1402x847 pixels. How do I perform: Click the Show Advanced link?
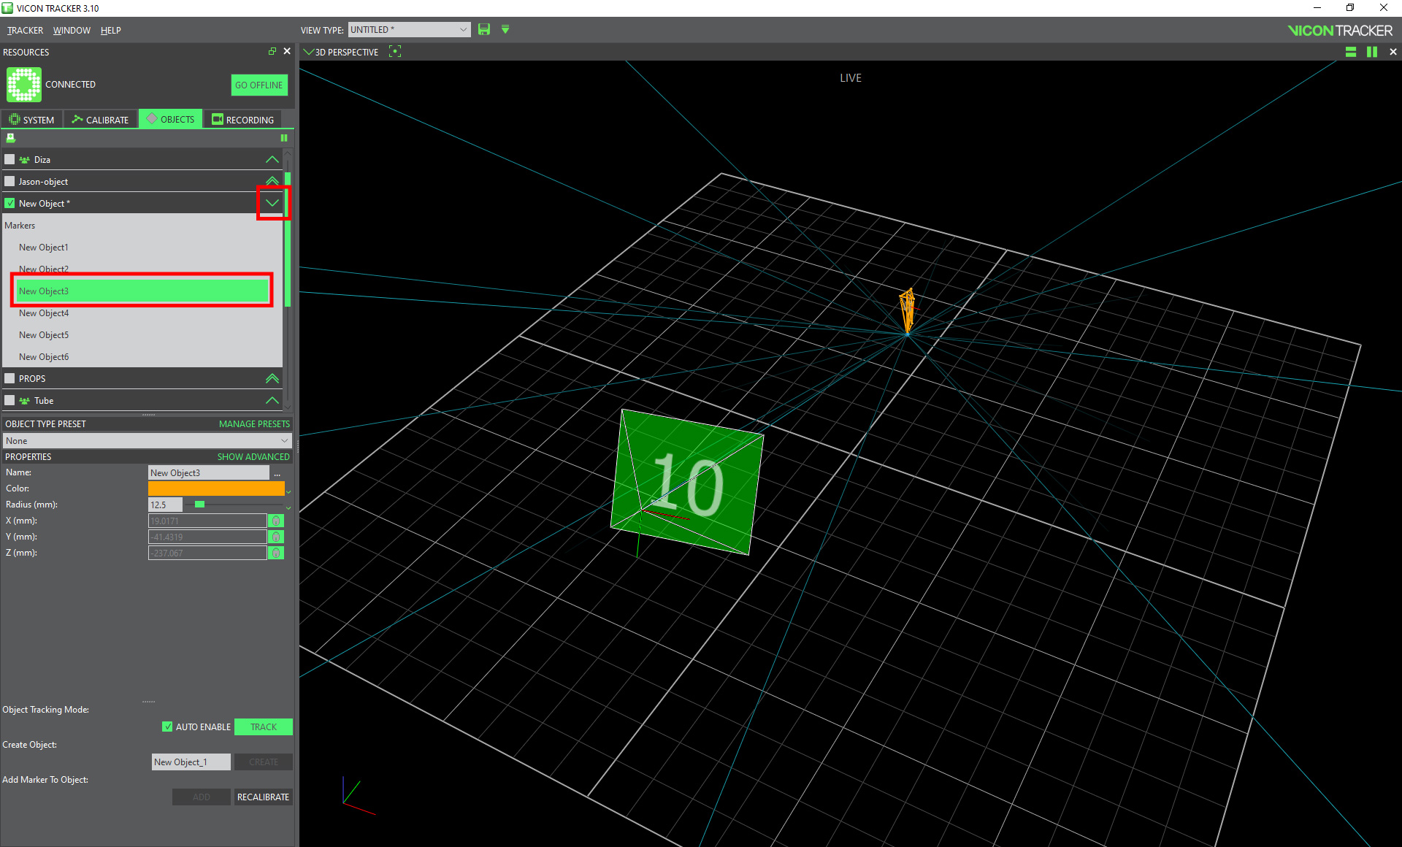[253, 457]
